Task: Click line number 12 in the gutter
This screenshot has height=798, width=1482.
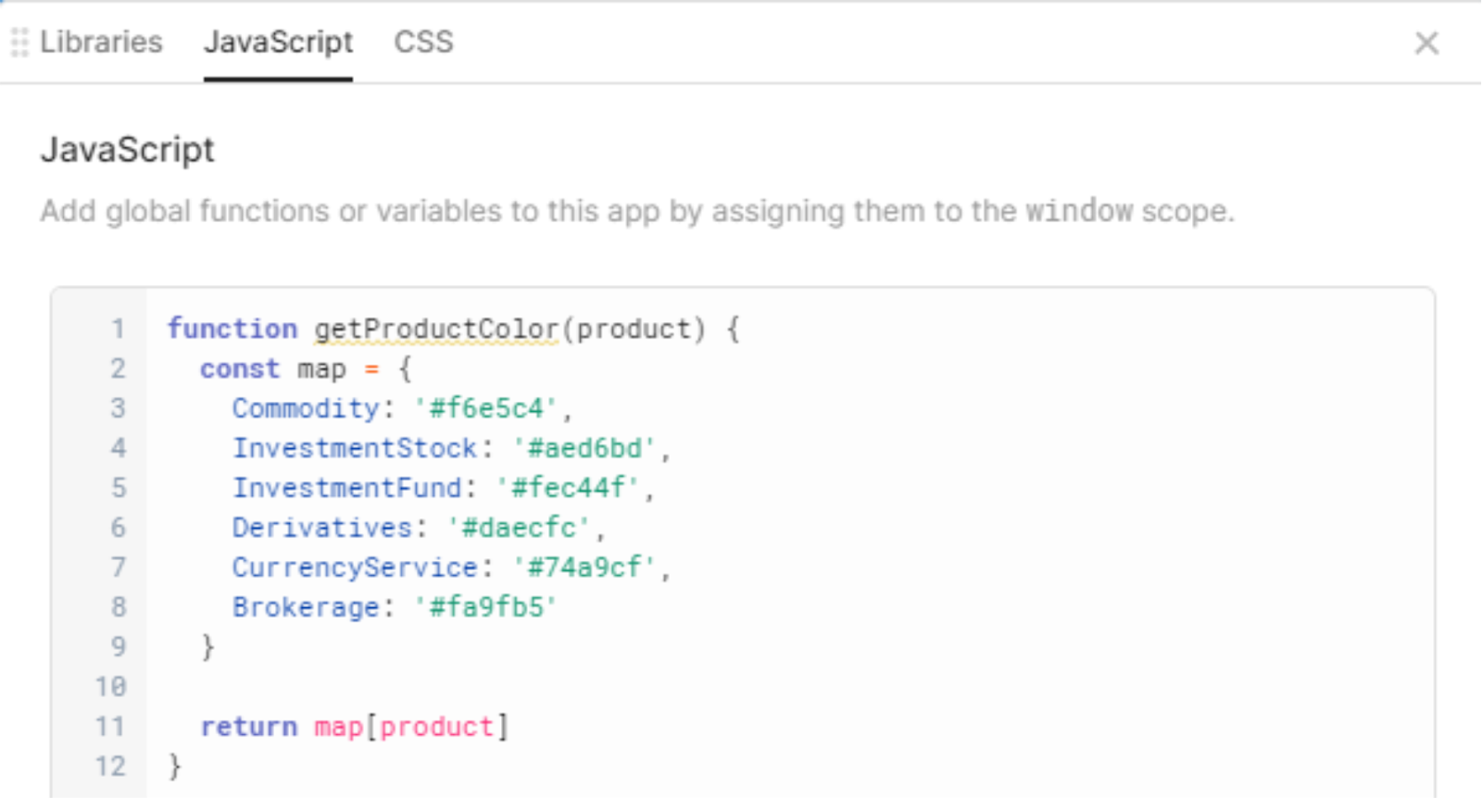Action: click(x=110, y=767)
